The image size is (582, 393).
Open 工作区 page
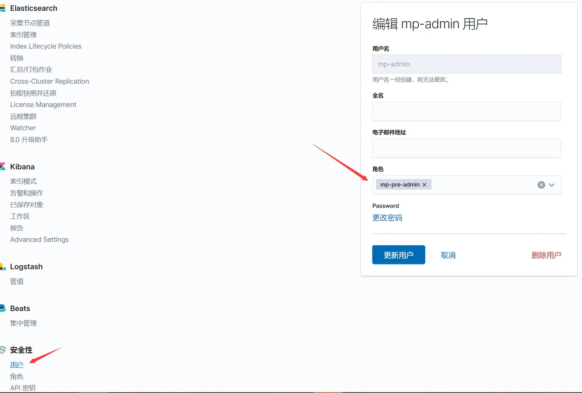20,216
